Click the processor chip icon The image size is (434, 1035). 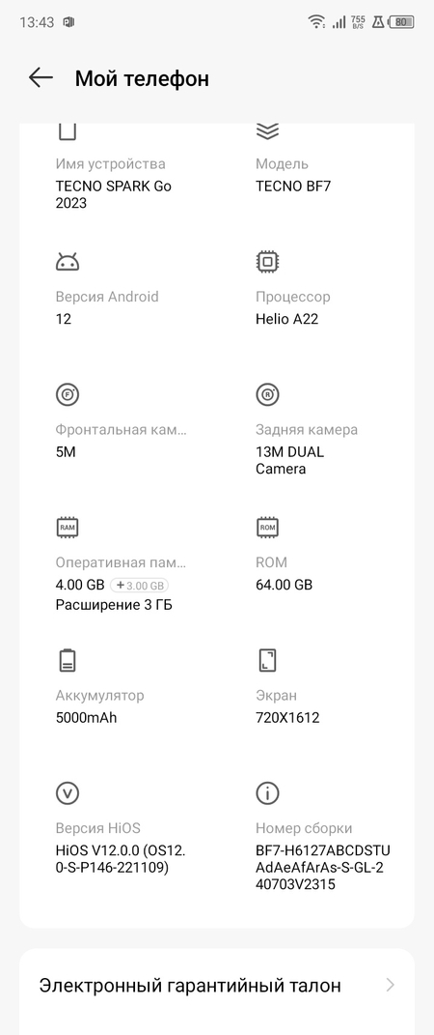tap(267, 262)
